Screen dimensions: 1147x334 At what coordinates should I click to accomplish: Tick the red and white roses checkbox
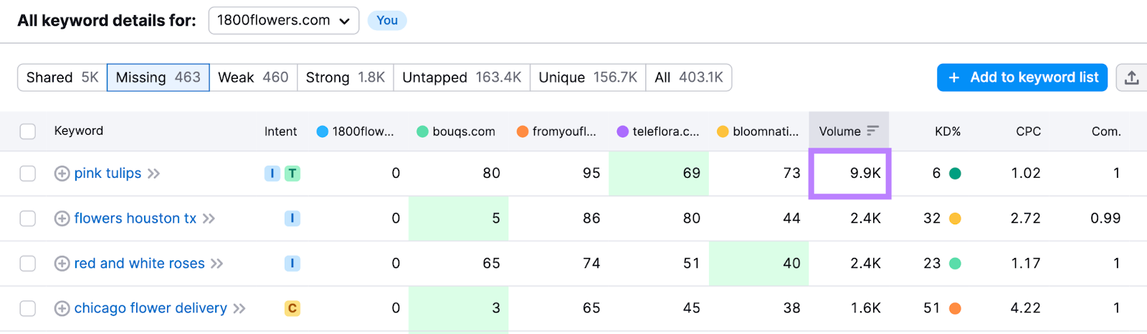tap(28, 264)
